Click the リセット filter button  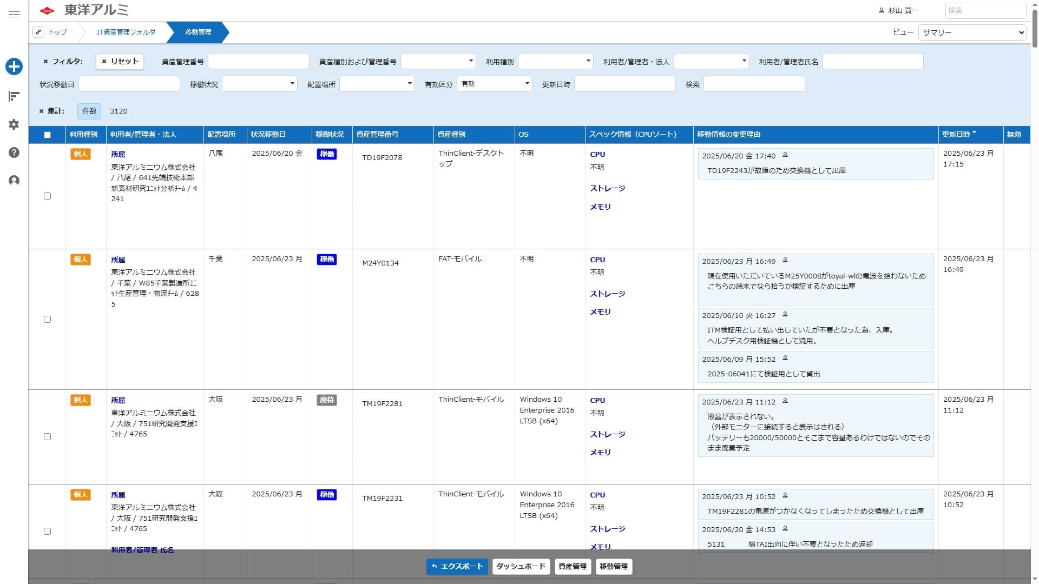[120, 62]
